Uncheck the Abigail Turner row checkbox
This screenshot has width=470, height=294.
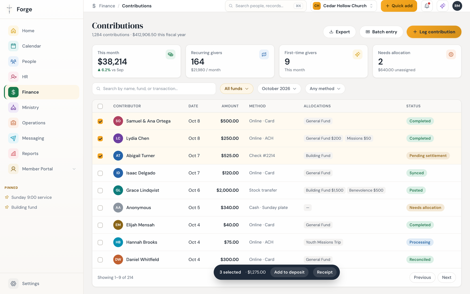(100, 156)
